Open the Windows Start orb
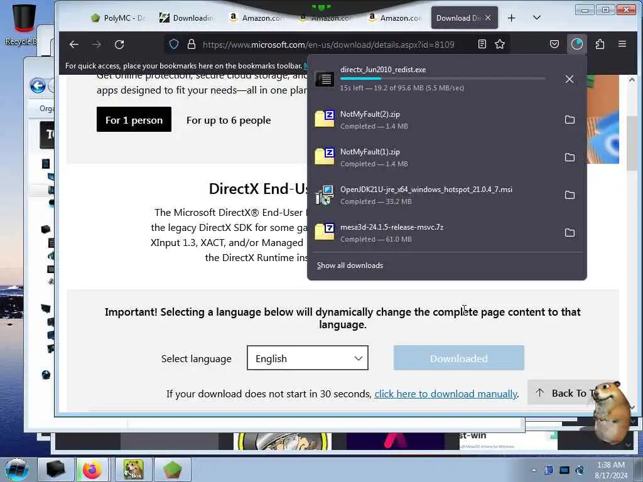This screenshot has width=643, height=482. (x=16, y=469)
